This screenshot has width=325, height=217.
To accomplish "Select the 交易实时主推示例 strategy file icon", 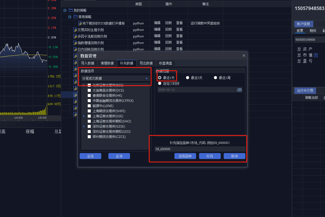I will point(75,30).
